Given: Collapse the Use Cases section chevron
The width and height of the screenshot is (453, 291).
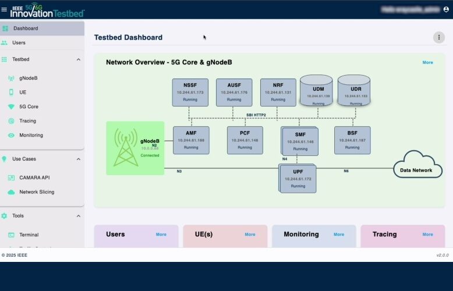Looking at the screenshot, I should tap(78, 159).
